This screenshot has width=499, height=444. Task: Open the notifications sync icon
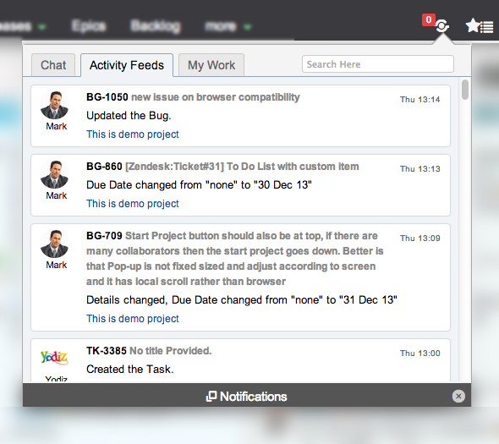442,25
